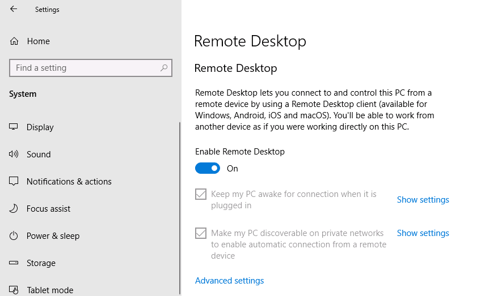The width and height of the screenshot is (481, 296).
Task: Click the Power & sleep icon
Action: tap(14, 236)
